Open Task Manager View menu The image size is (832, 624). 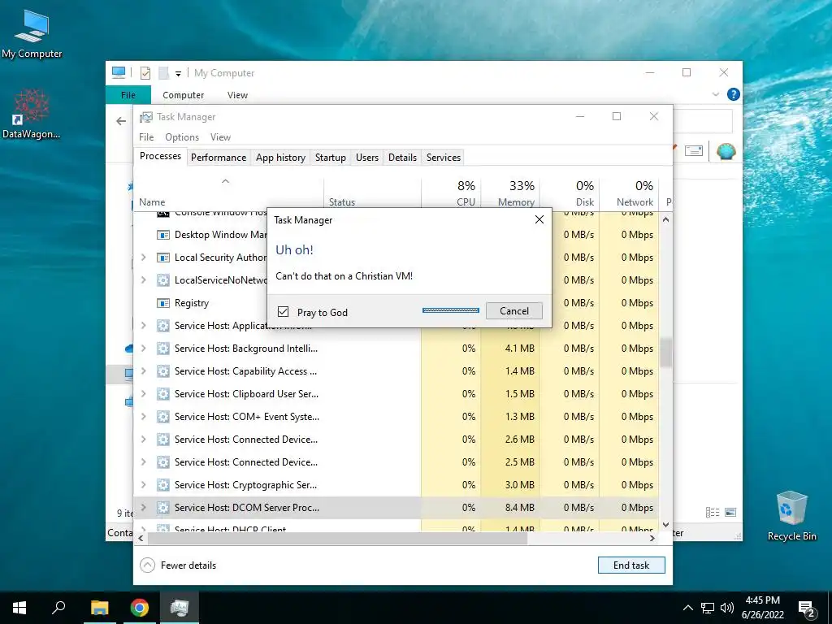pos(220,136)
